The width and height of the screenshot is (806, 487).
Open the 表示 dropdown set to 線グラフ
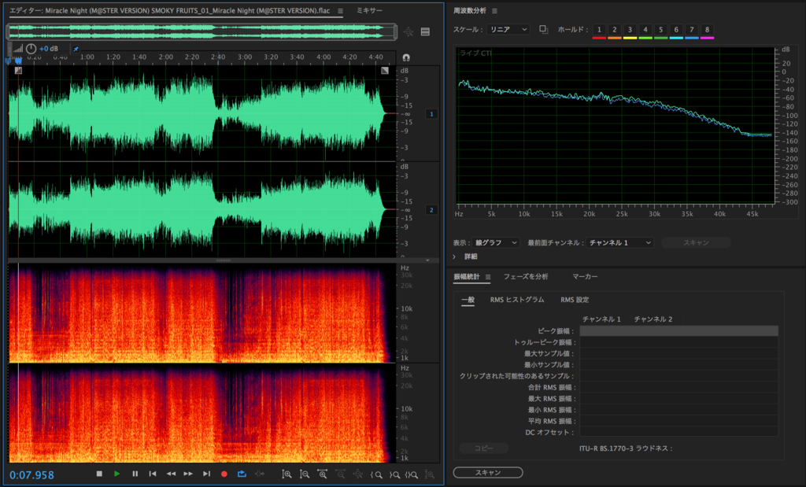pos(496,242)
